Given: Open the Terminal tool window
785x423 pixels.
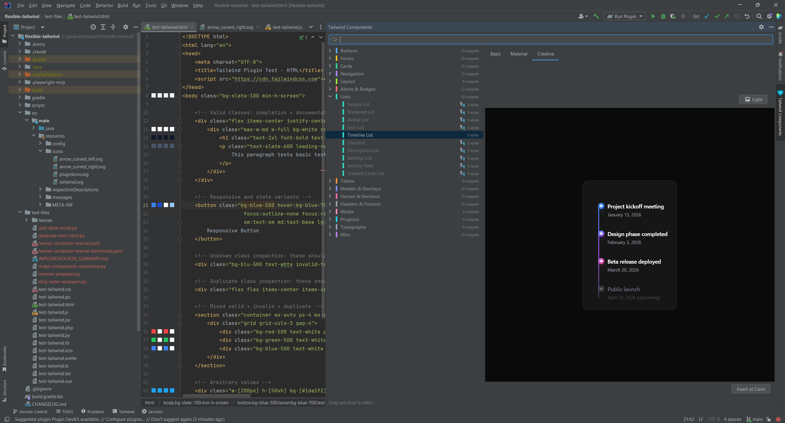Looking at the screenshot, I should tap(123, 412).
